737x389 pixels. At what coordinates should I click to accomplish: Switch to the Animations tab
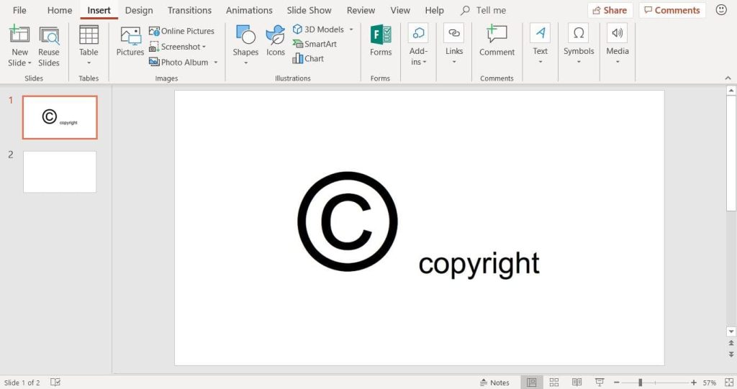tap(249, 10)
